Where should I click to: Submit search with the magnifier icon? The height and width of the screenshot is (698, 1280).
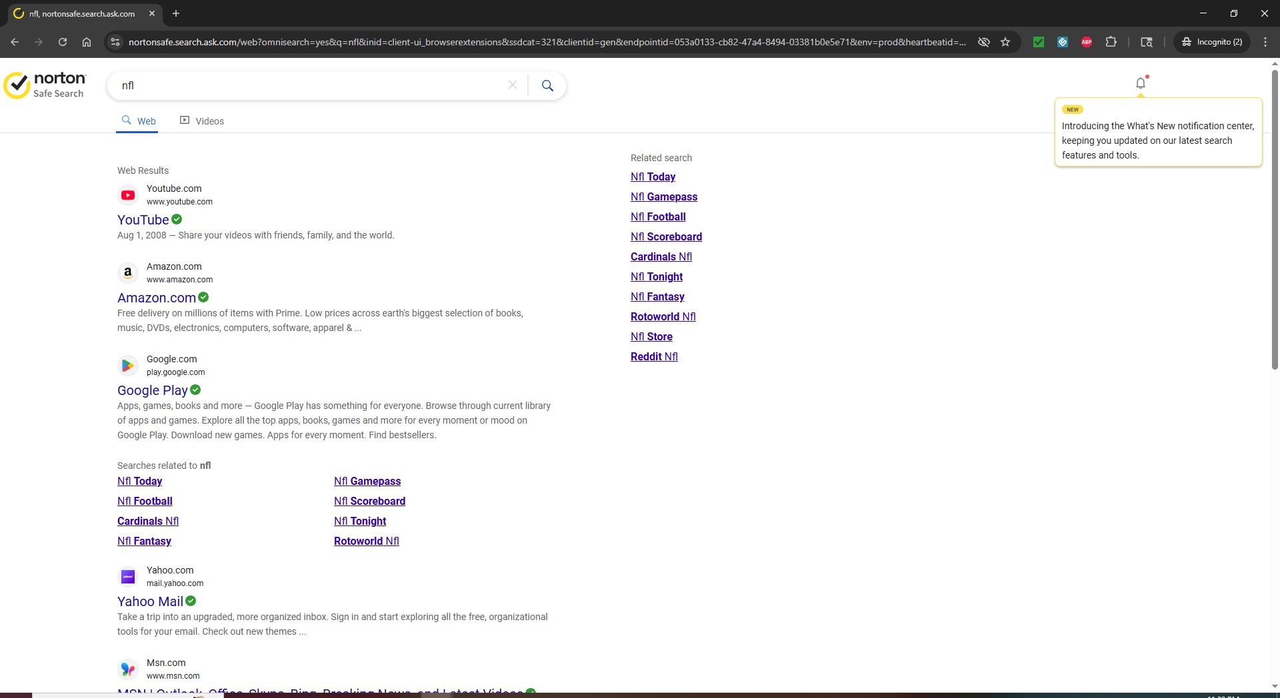click(x=547, y=85)
